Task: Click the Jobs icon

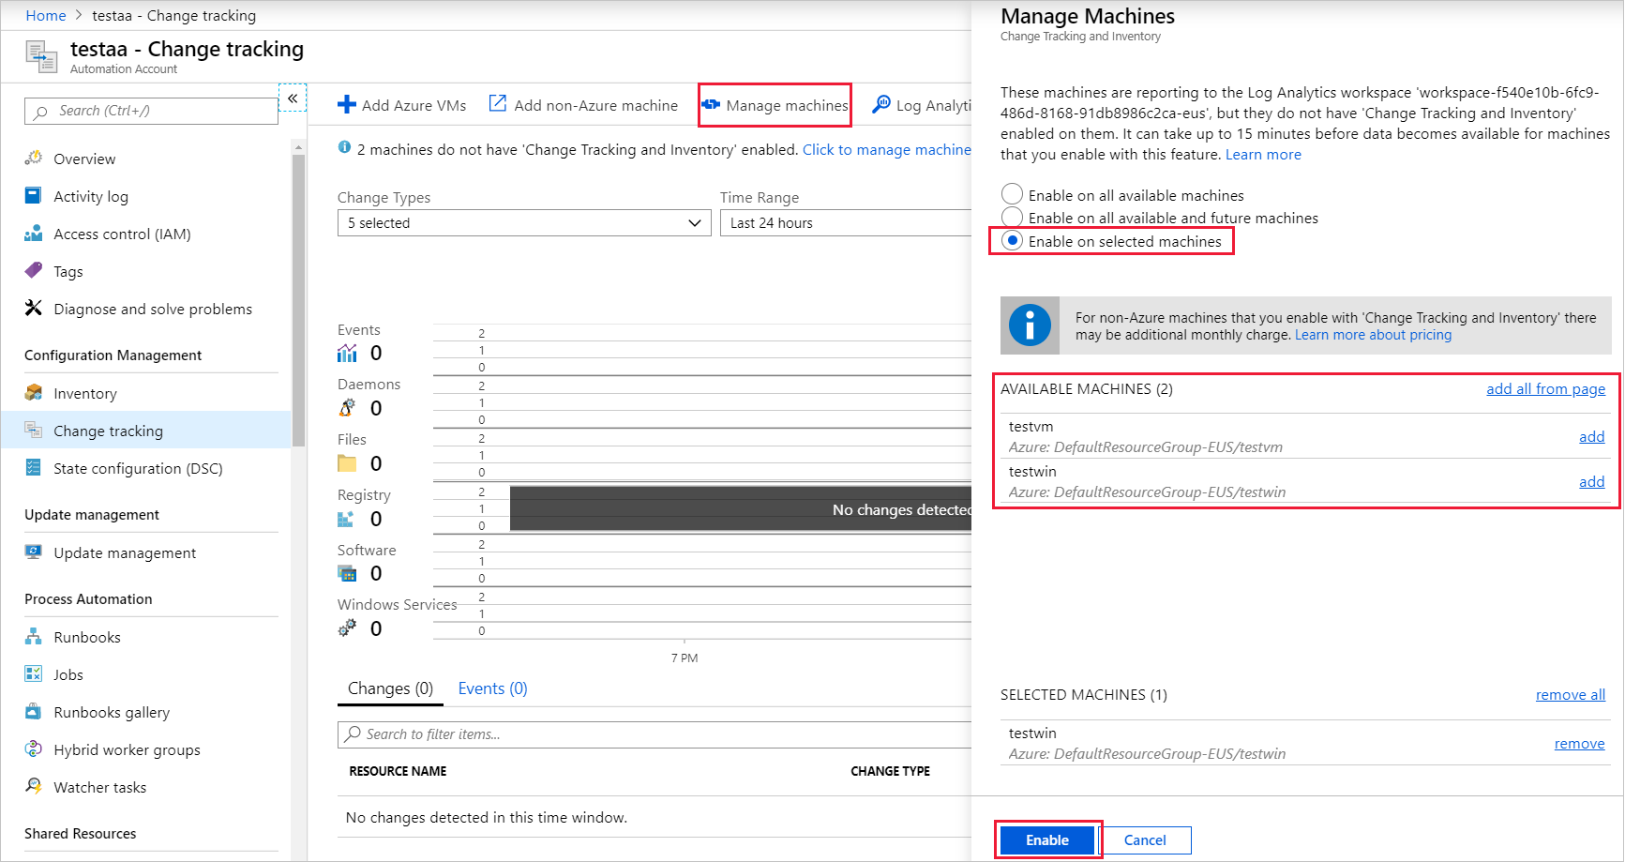Action: pyautogui.click(x=34, y=673)
